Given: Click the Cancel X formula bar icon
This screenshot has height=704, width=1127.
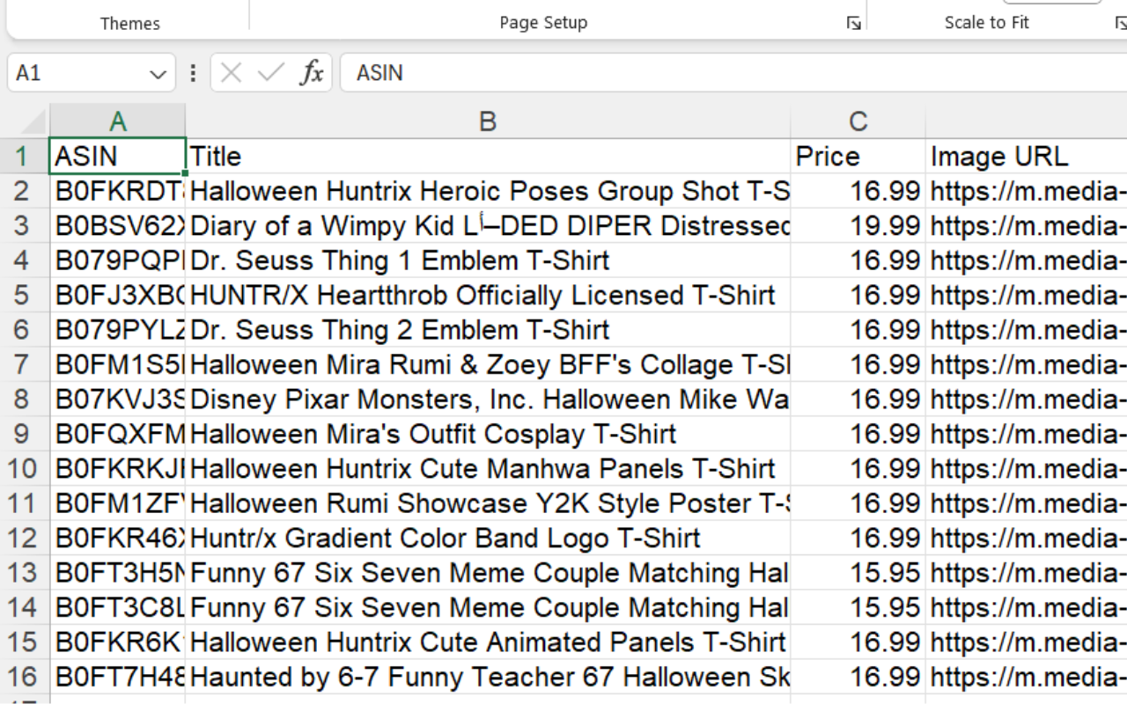Looking at the screenshot, I should pos(231,73).
